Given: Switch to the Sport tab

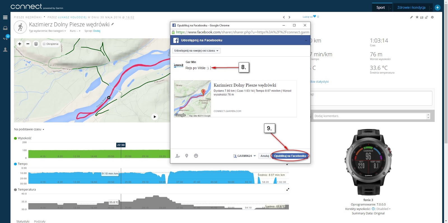Looking at the screenshot, I should click(x=381, y=8).
